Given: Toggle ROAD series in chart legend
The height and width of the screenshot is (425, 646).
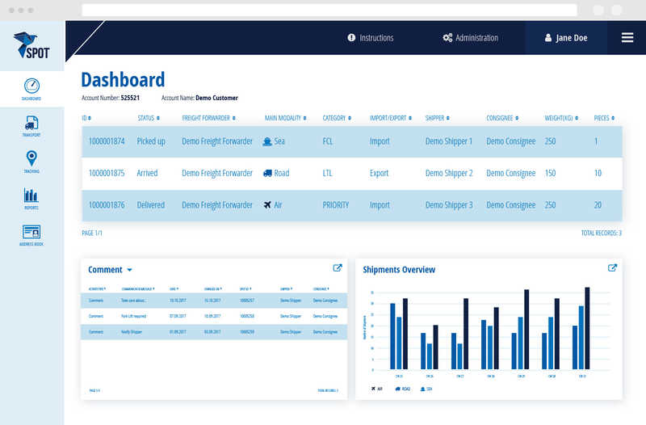Looking at the screenshot, I should pyautogui.click(x=403, y=389).
